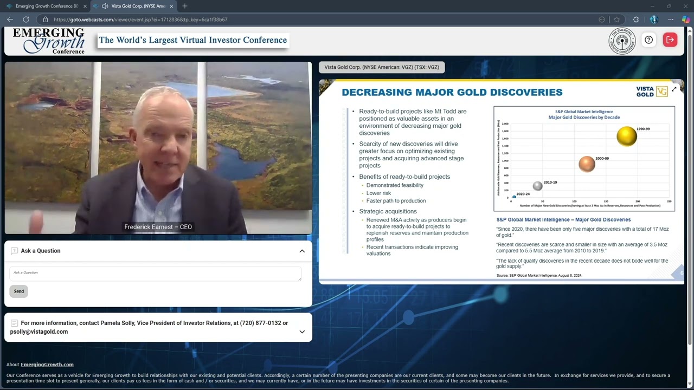Viewport: 694px width, 390px height.
Task: Open the Emerging Growth Conference round logo
Action: pos(622,41)
